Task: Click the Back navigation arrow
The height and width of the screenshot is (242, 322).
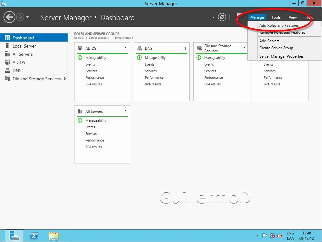Action: pyautogui.click(x=9, y=17)
